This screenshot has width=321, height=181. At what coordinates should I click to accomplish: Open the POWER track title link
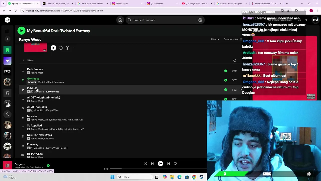pos(32,88)
